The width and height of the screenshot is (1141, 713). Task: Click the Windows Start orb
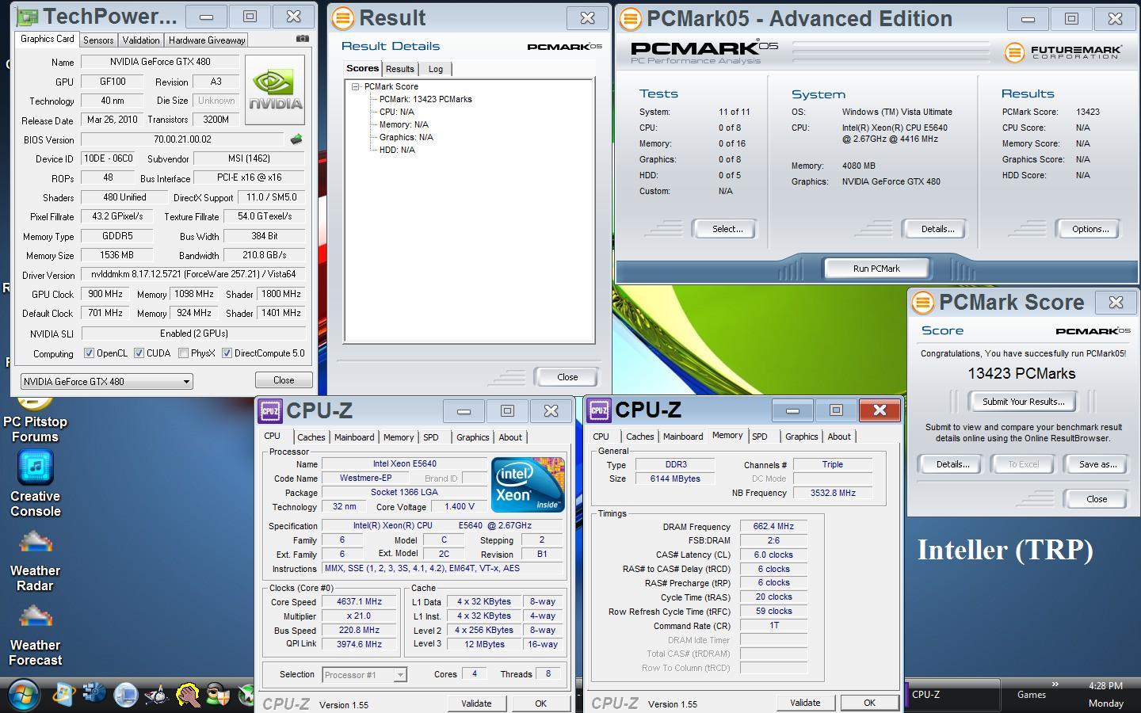(23, 695)
